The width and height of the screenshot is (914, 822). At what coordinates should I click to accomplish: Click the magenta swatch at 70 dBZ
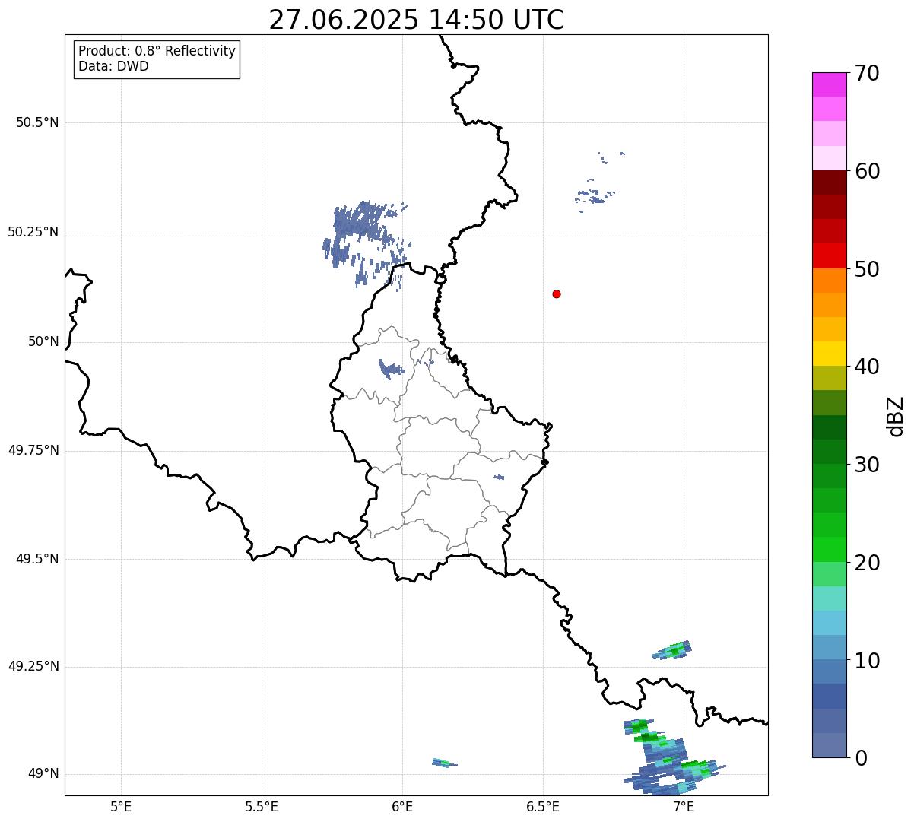click(x=829, y=84)
